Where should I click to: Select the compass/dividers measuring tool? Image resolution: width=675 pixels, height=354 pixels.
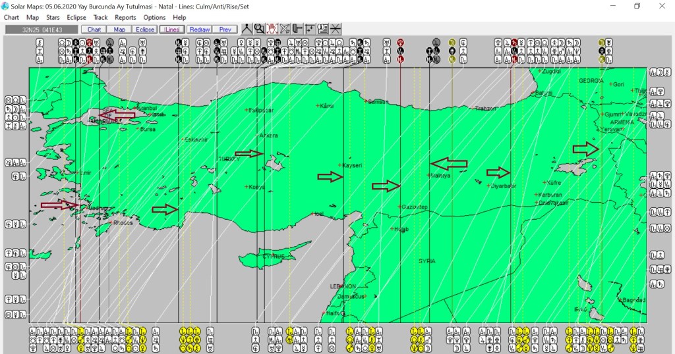pos(247,29)
